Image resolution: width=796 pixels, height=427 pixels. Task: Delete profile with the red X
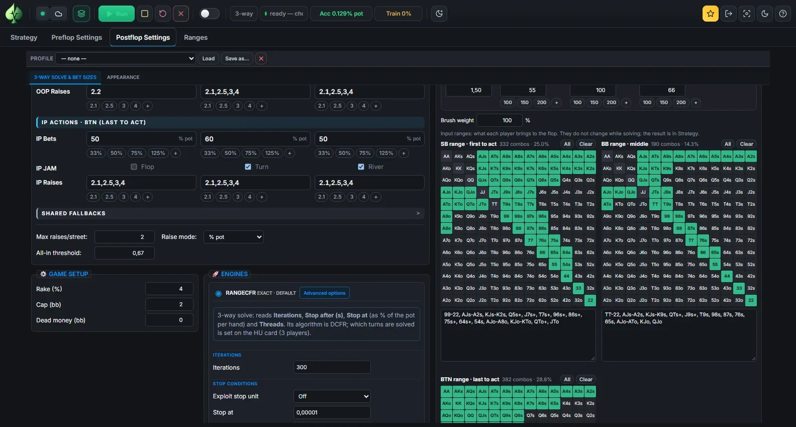[261, 58]
